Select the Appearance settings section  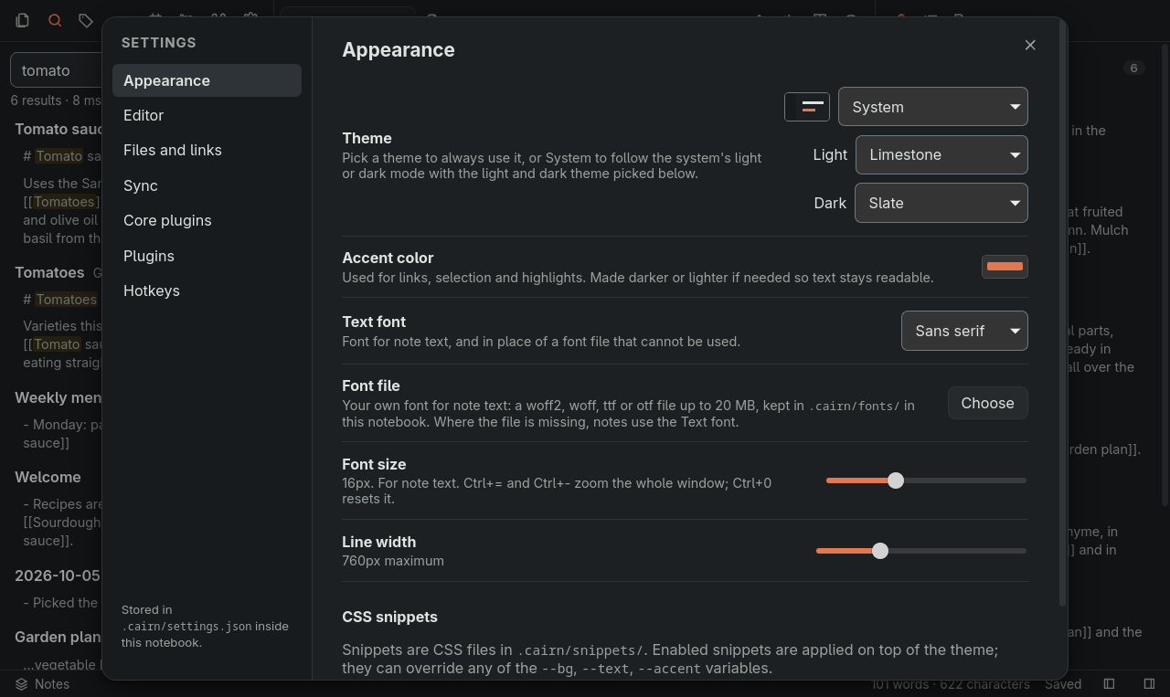(x=207, y=80)
